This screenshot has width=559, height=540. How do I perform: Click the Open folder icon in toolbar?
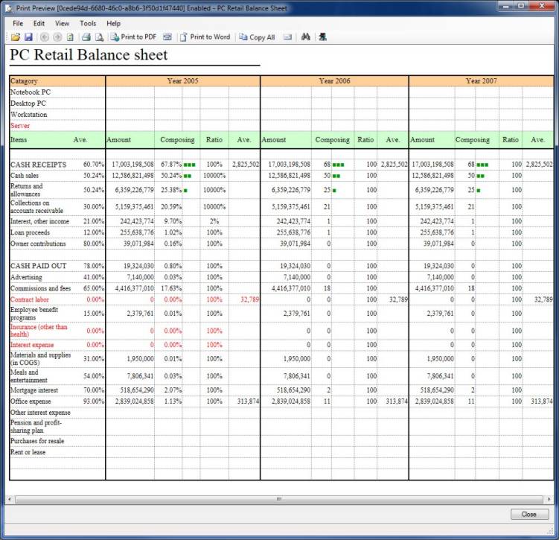point(15,37)
